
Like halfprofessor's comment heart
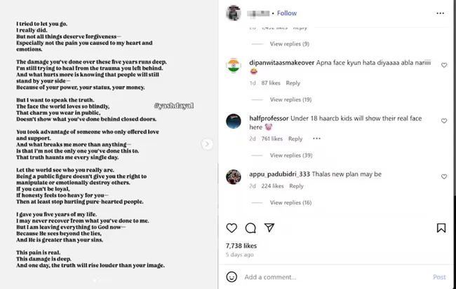point(444,121)
